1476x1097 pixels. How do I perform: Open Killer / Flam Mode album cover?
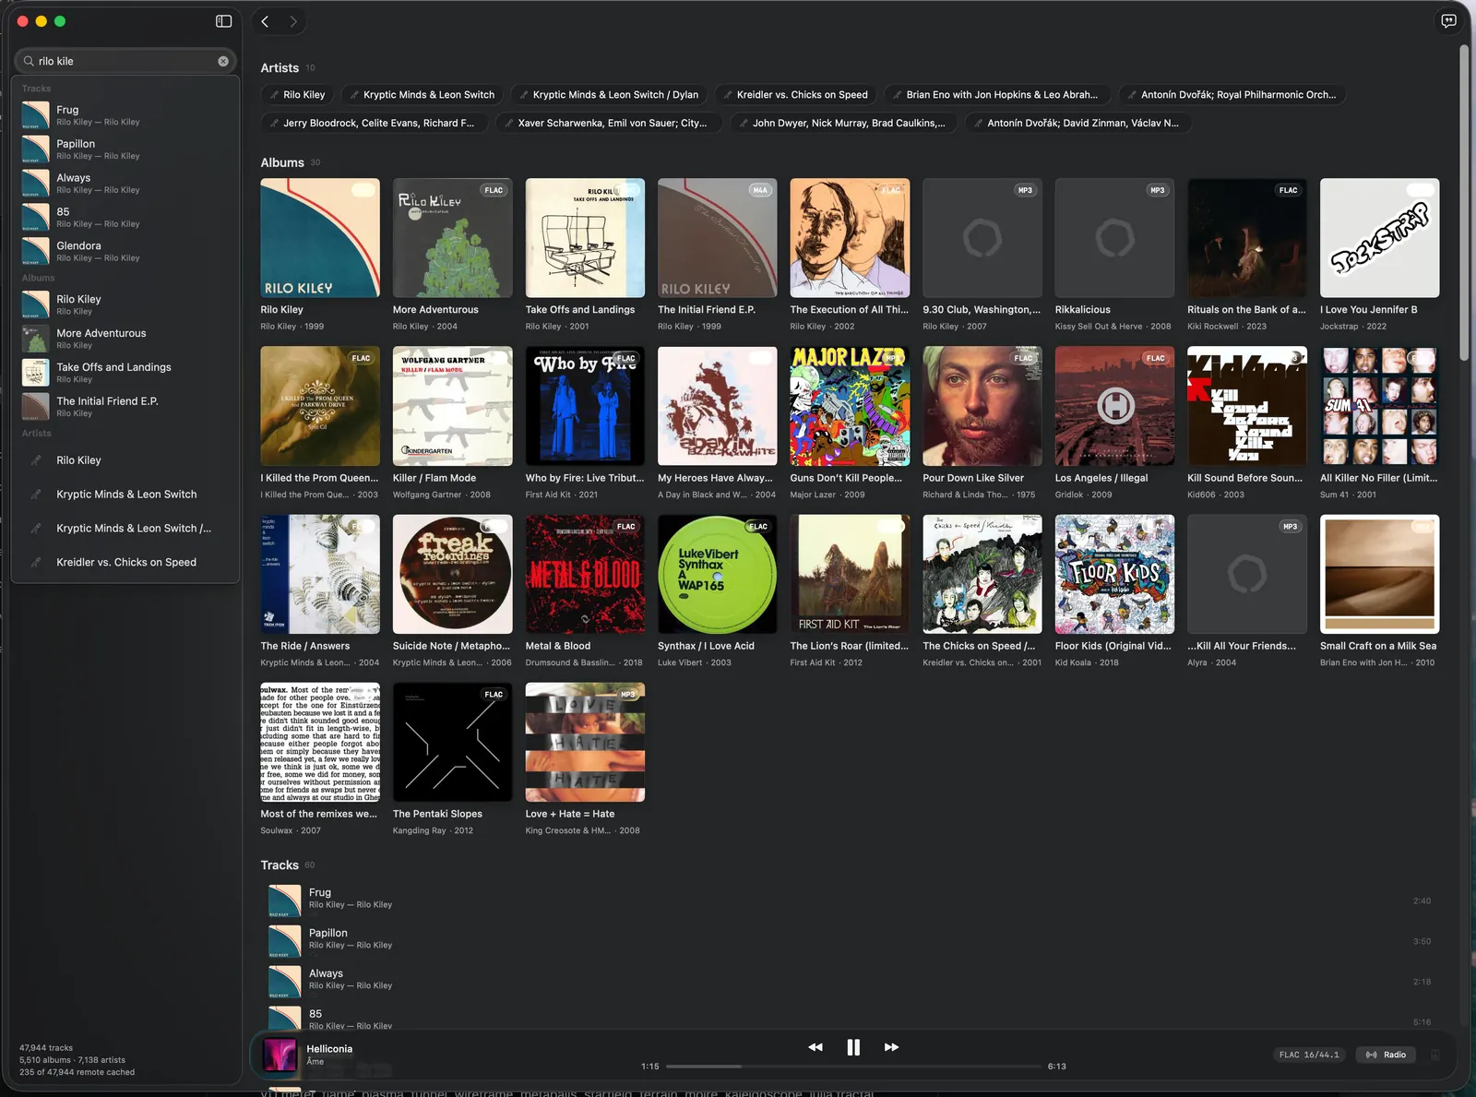pyautogui.click(x=452, y=406)
